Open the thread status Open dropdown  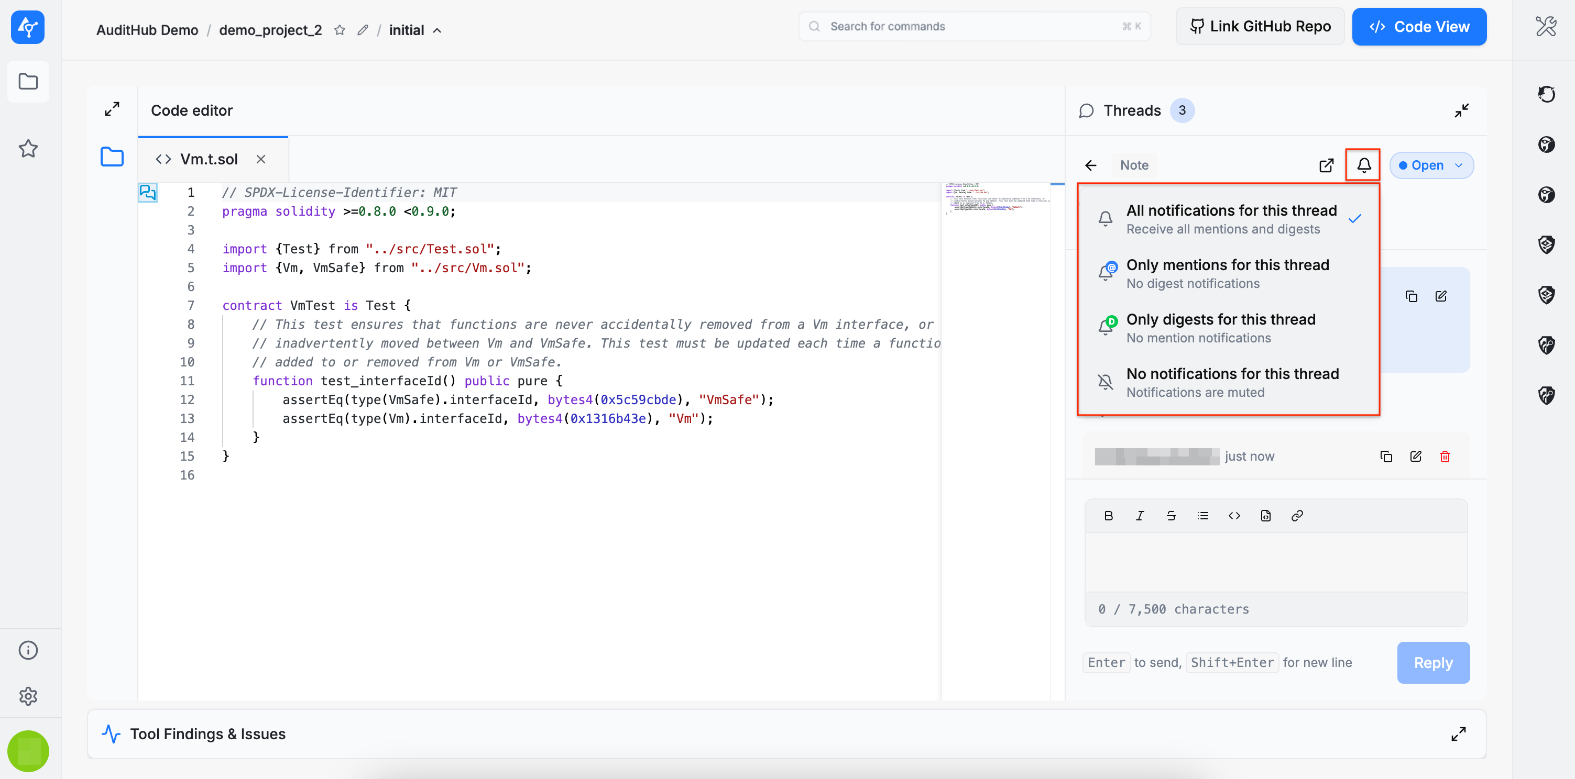pos(1430,165)
